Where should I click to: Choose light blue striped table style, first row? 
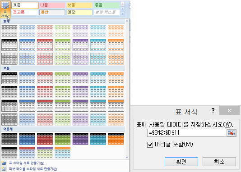(27, 31)
